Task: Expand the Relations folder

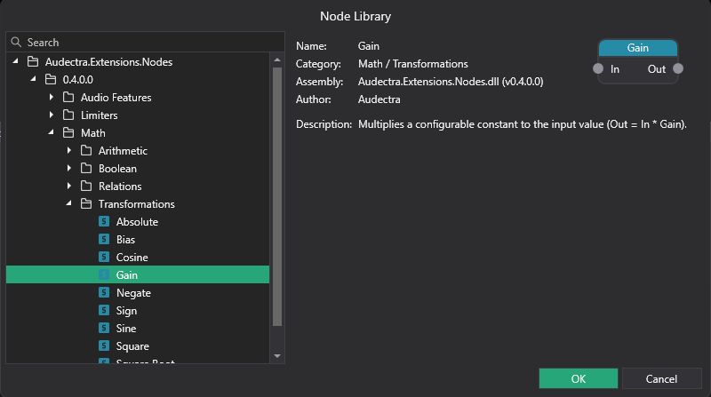Action: coord(69,186)
